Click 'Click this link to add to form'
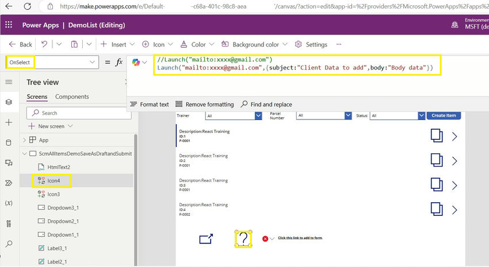 tap(300, 238)
